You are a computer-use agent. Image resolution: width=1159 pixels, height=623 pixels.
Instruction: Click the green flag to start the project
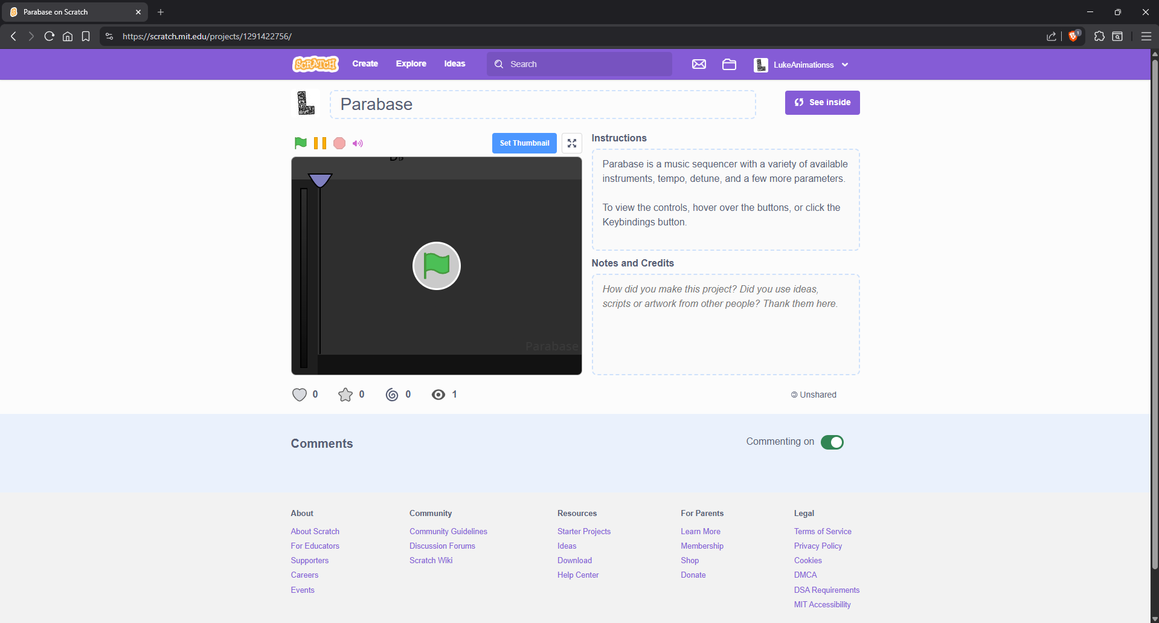click(x=300, y=143)
